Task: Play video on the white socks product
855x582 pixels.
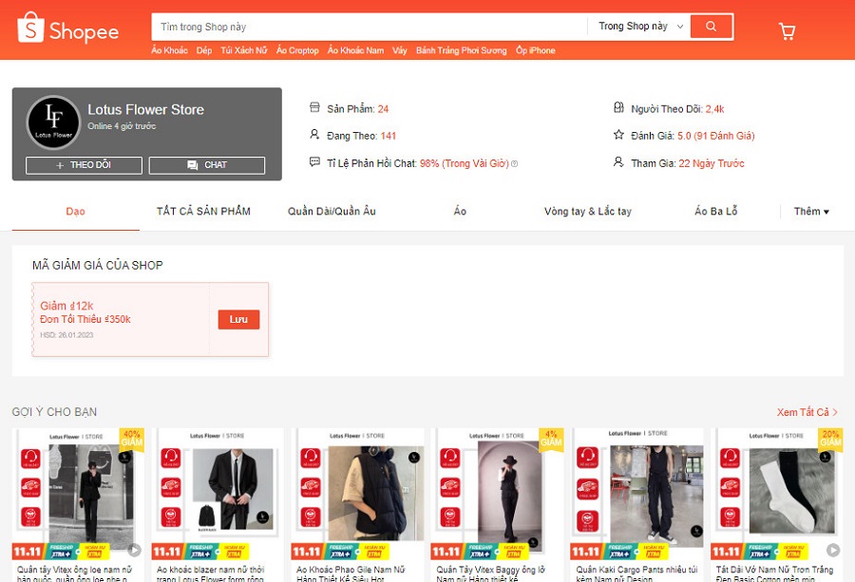Action: pyautogui.click(x=832, y=550)
